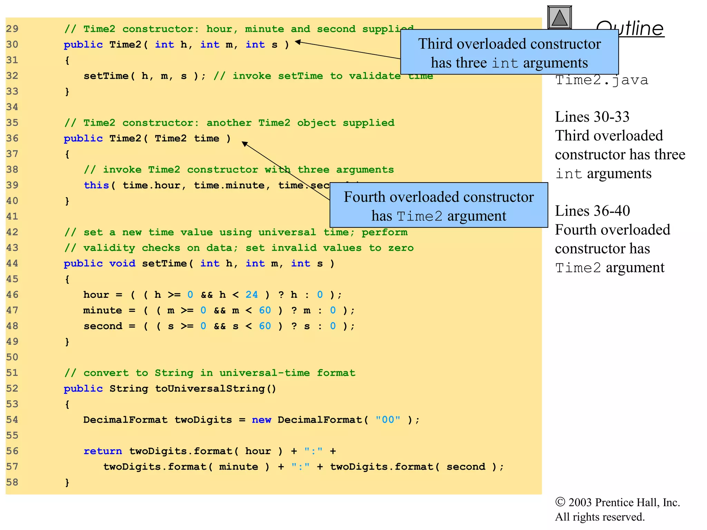Click the line number 34
This screenshot has width=707, height=530.
pos(12,107)
